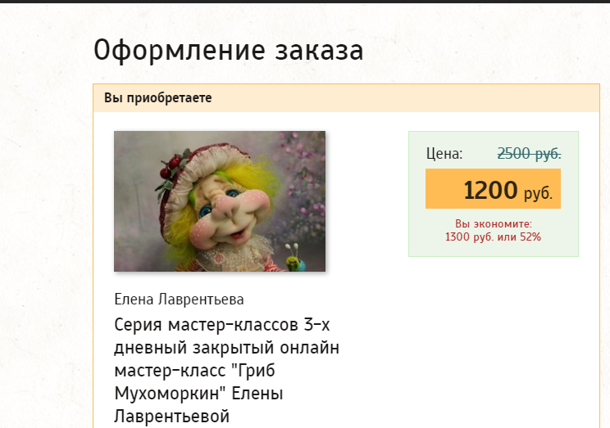Click the "Лаврентьевой" last title line

171,417
